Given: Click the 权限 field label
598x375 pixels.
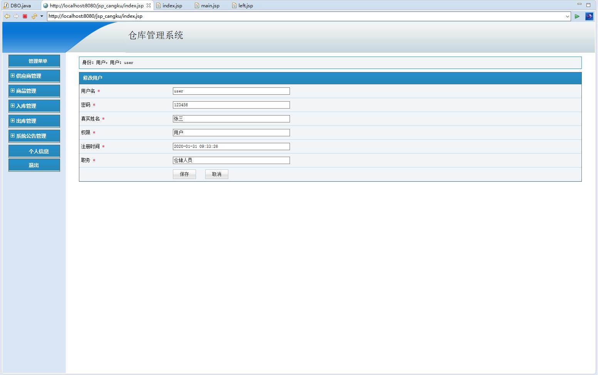Looking at the screenshot, I should (x=85, y=133).
